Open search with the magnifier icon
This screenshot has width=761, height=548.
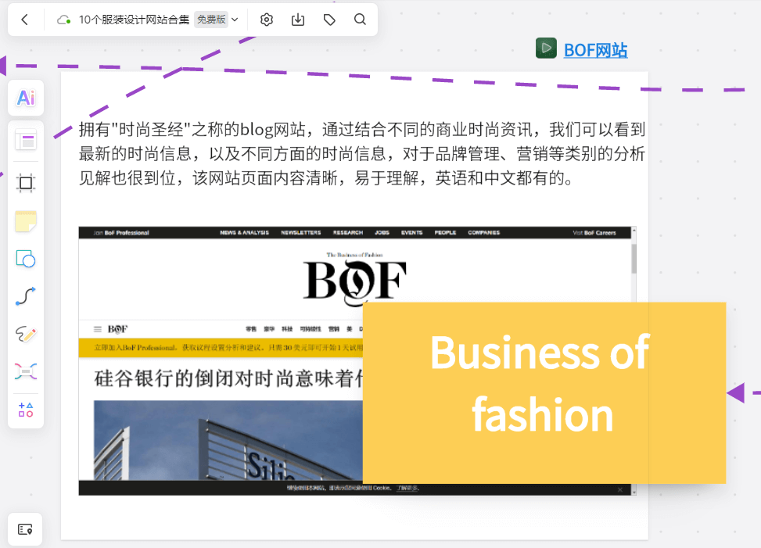(x=360, y=20)
